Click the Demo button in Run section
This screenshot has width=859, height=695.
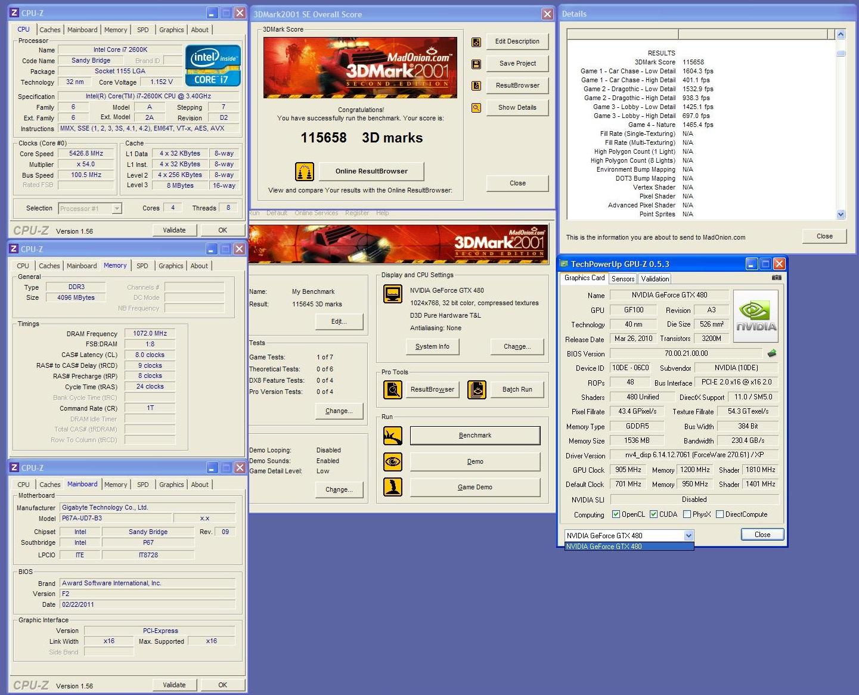475,461
